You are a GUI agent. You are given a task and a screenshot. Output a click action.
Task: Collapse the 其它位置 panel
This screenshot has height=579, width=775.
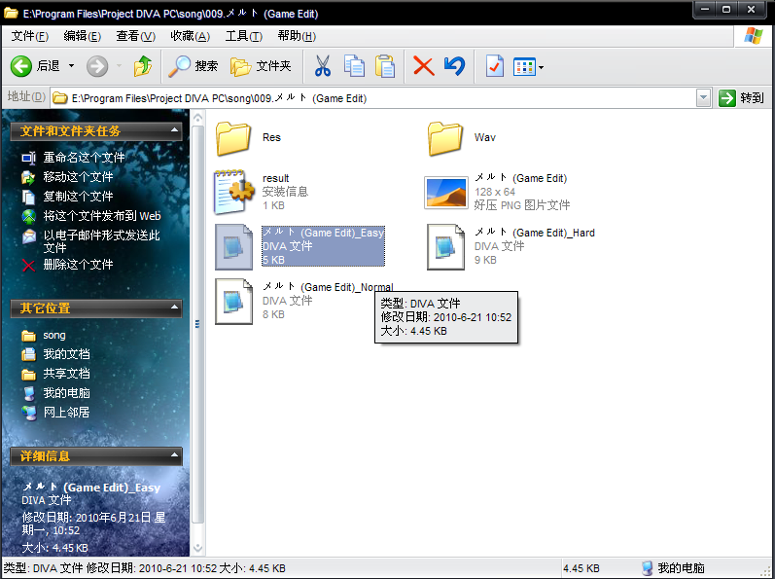pyautogui.click(x=174, y=308)
